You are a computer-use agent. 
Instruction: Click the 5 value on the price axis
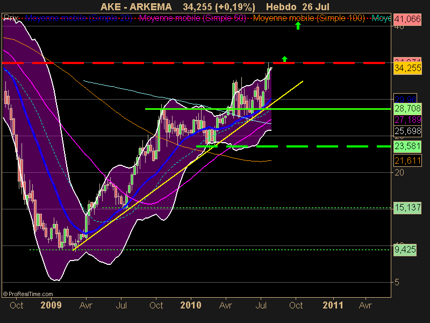coord(397,282)
